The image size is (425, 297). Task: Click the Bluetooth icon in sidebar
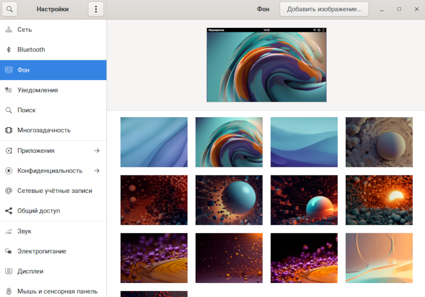pyautogui.click(x=8, y=50)
